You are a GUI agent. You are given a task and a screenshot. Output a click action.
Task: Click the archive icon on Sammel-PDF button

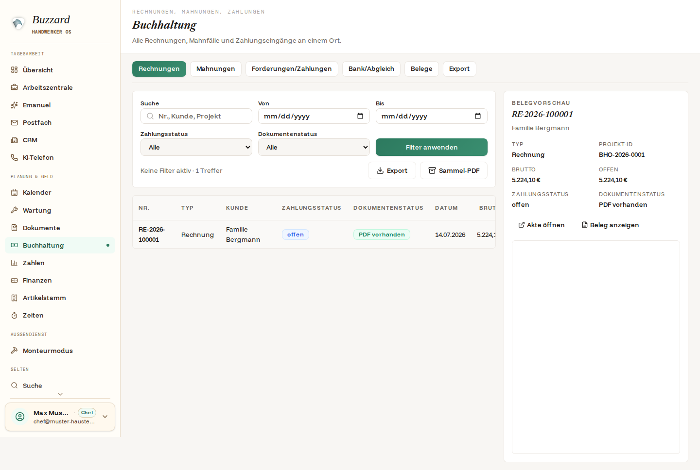[432, 170]
